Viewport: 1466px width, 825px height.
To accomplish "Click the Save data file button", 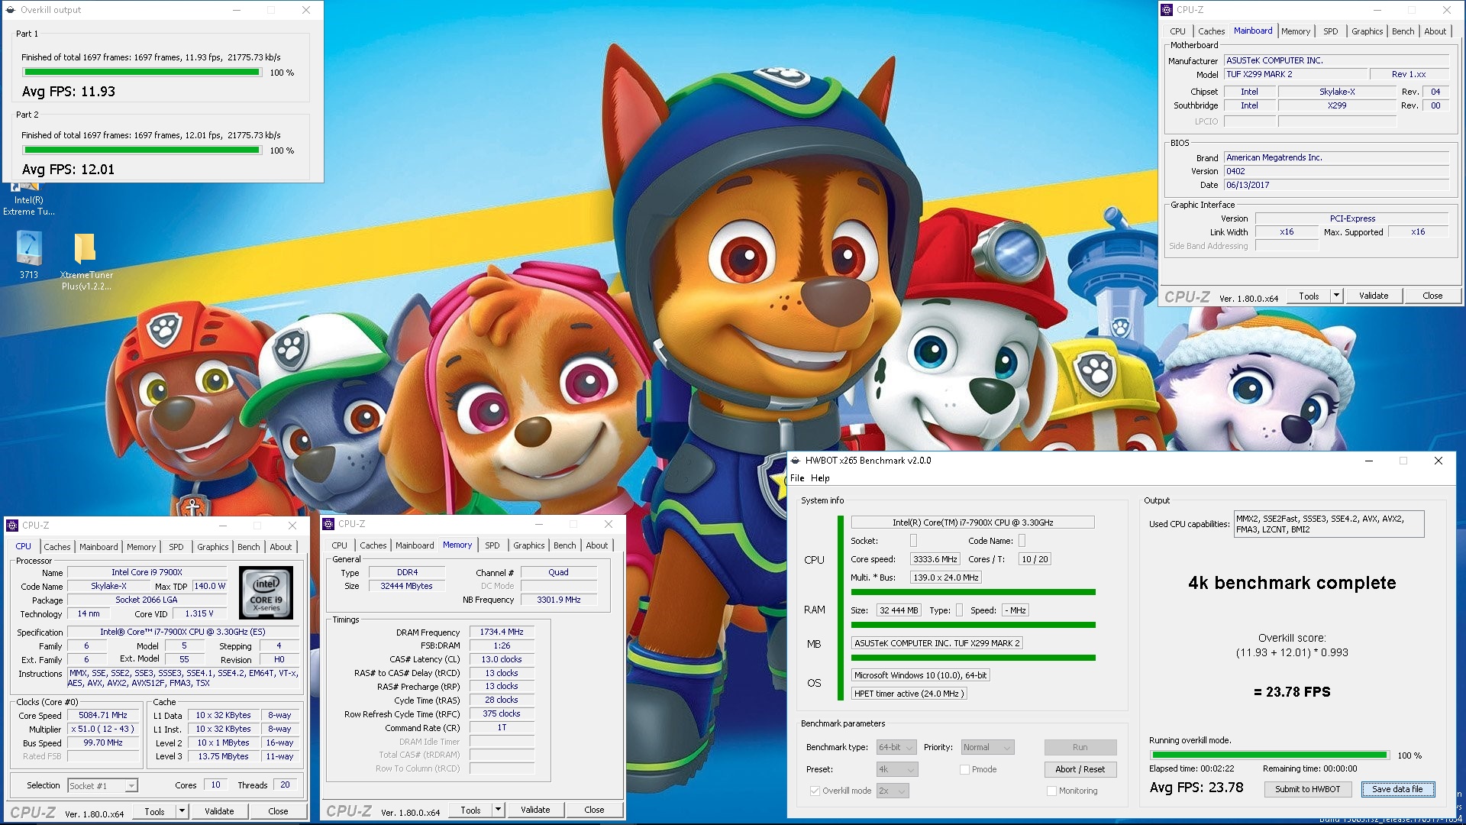I will (1397, 789).
